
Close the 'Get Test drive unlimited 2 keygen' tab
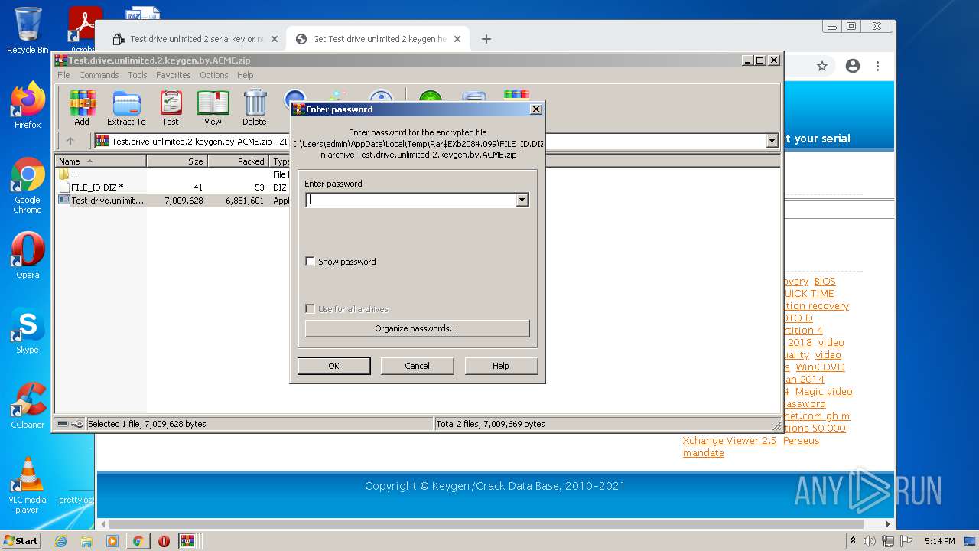click(x=457, y=39)
